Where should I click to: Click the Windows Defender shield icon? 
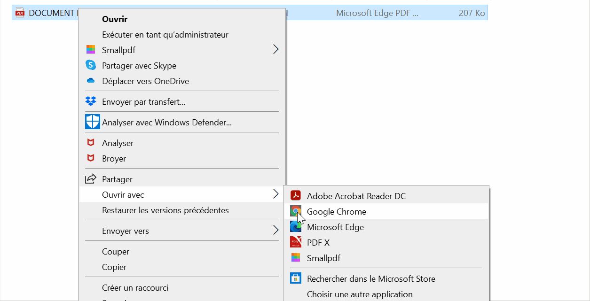tap(93, 122)
